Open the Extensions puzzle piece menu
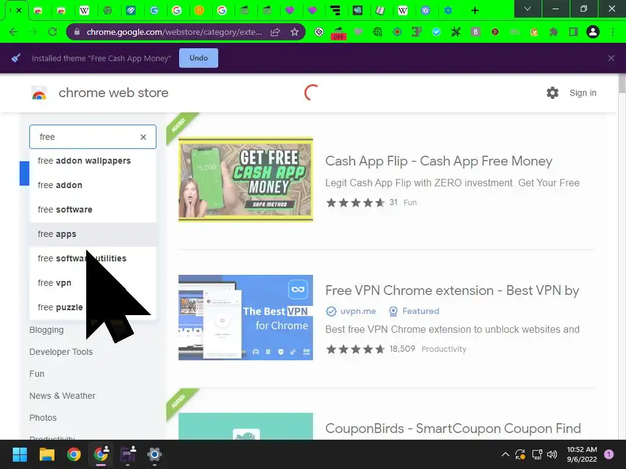This screenshot has width=626, height=469. point(553,32)
